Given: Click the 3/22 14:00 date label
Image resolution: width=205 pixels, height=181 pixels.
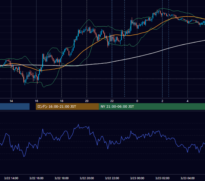Looking at the screenshot, I should (x=11, y=178).
